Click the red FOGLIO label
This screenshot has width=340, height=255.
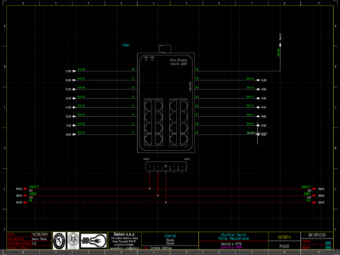click(x=307, y=241)
